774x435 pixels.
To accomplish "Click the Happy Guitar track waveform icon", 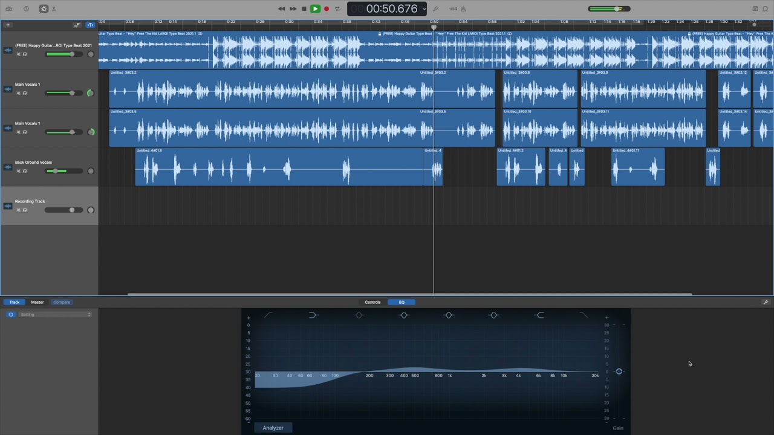I will (x=8, y=50).
